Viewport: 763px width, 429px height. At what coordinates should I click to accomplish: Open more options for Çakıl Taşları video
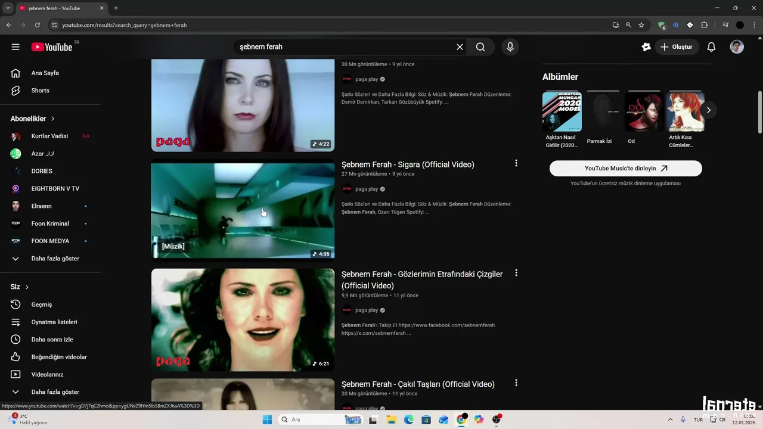tap(516, 383)
